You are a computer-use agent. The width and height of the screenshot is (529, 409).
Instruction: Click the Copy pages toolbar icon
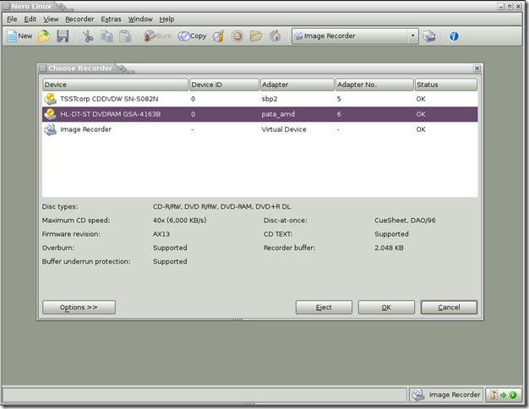click(106, 35)
